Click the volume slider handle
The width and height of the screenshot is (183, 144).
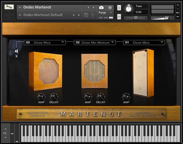pyautogui.click(x=166, y=18)
